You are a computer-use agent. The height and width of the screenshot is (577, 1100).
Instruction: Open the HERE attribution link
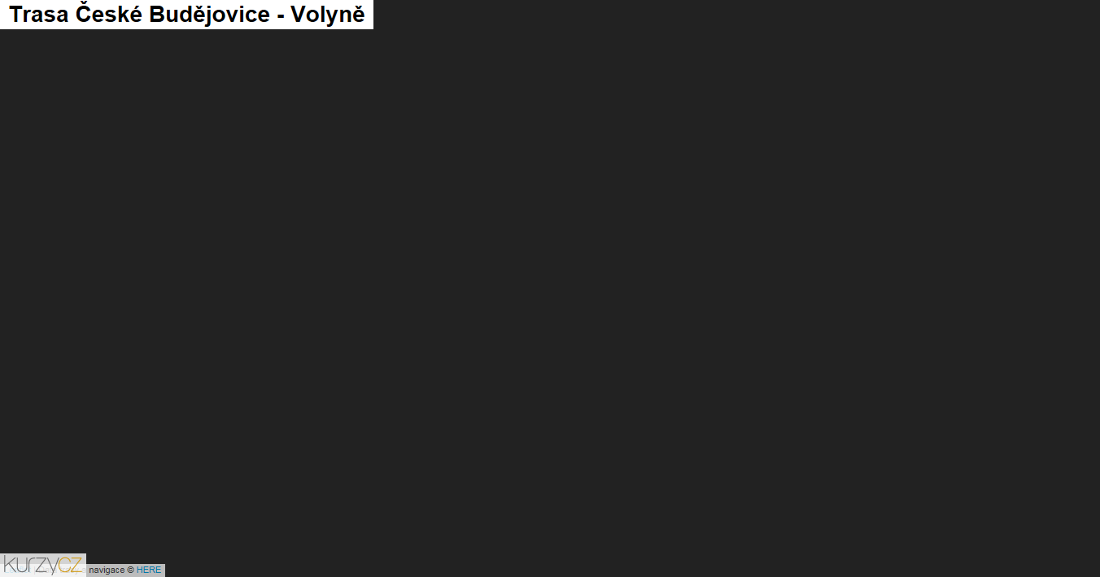[149, 570]
